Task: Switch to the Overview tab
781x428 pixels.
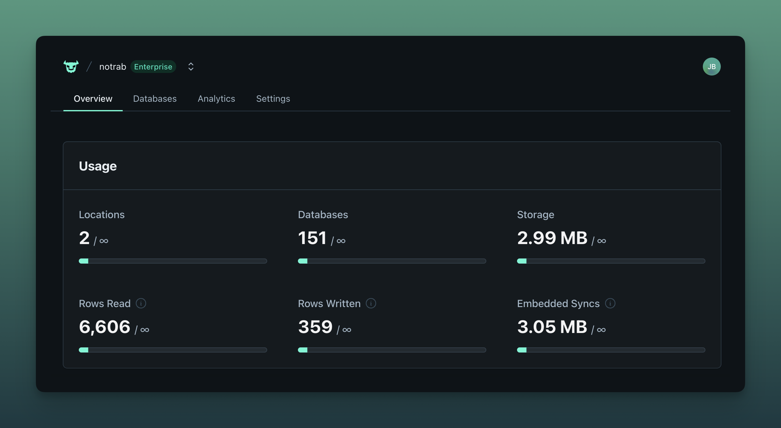Action: coord(93,99)
